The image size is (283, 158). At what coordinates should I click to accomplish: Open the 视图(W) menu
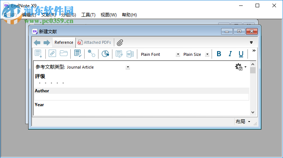pos(108,15)
